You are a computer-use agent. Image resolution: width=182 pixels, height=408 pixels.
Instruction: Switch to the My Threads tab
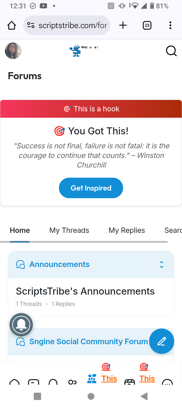coord(69,230)
